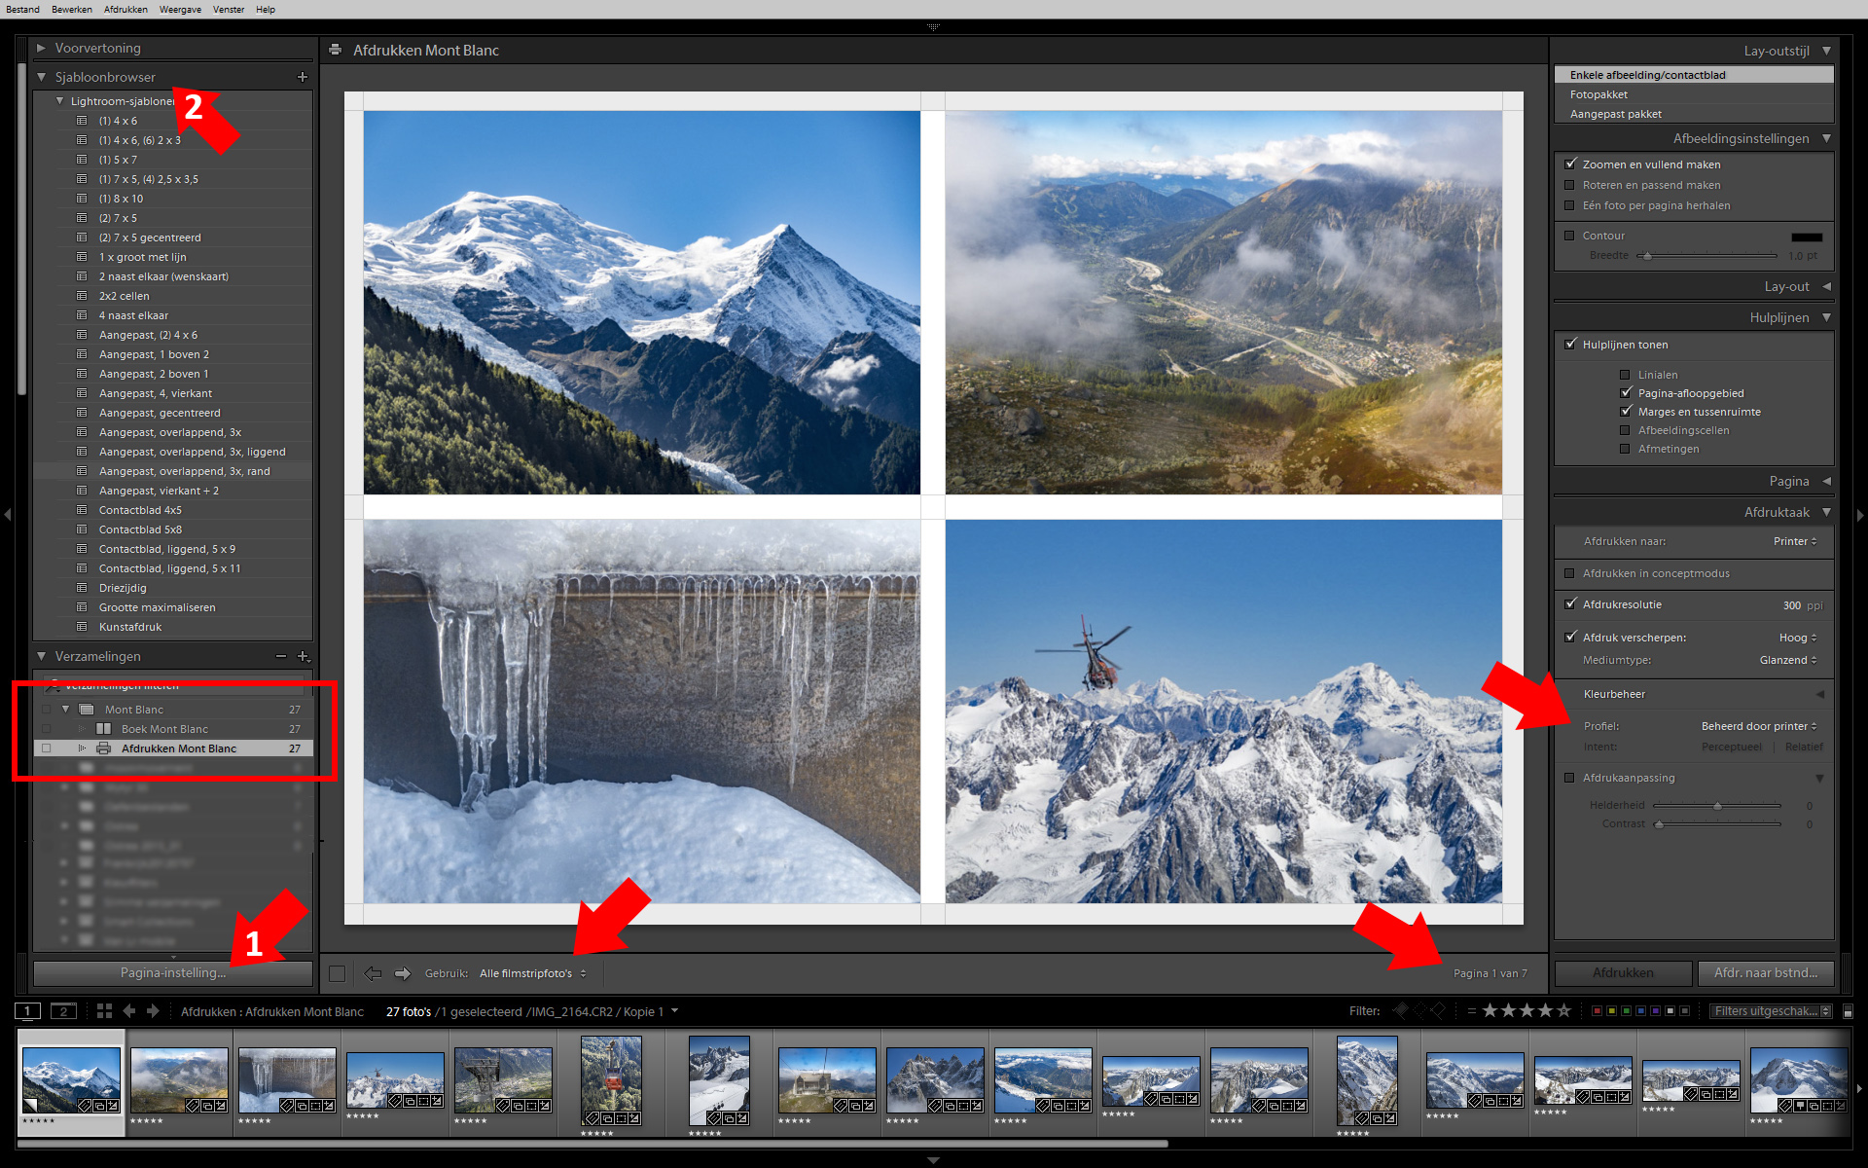
Task: Click the add template plus icon in Sjabloonbrowser
Action: [302, 77]
